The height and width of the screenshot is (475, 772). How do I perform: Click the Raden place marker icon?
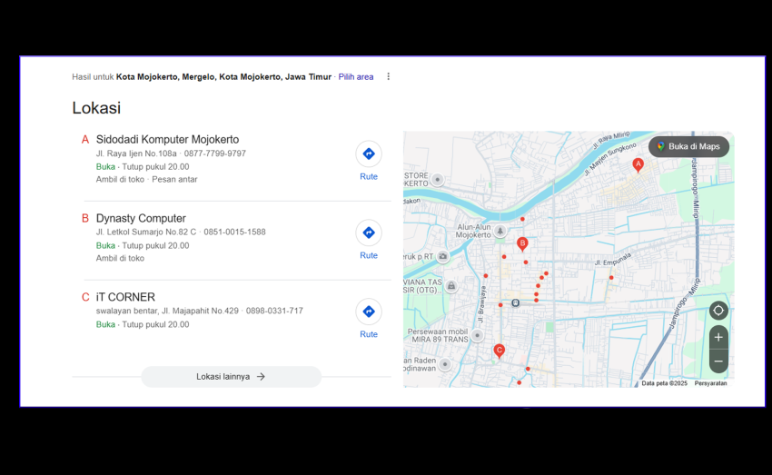coord(445,364)
